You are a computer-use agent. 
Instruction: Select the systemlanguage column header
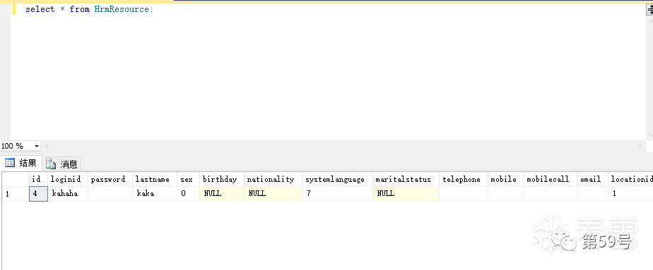[x=337, y=180]
